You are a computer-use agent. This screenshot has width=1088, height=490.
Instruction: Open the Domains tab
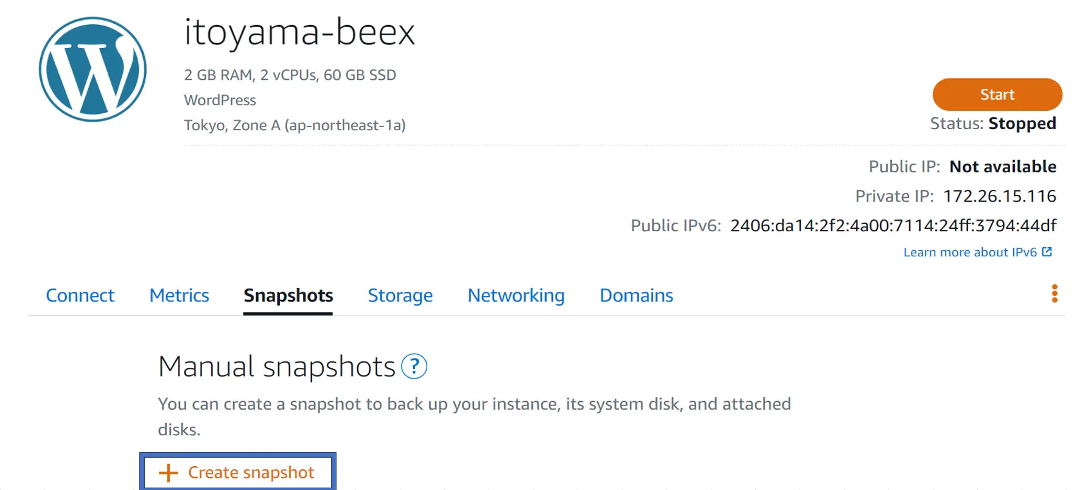[636, 295]
